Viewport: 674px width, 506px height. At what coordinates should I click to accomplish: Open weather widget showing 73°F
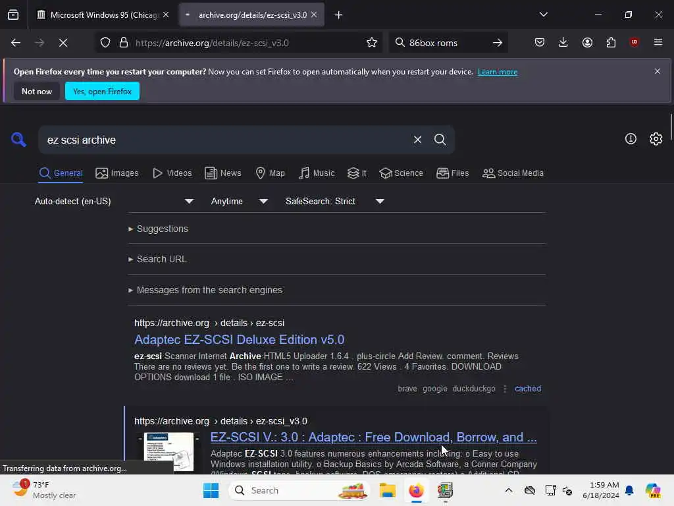tap(44, 490)
